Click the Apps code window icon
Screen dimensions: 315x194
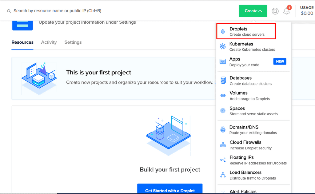[223, 61]
